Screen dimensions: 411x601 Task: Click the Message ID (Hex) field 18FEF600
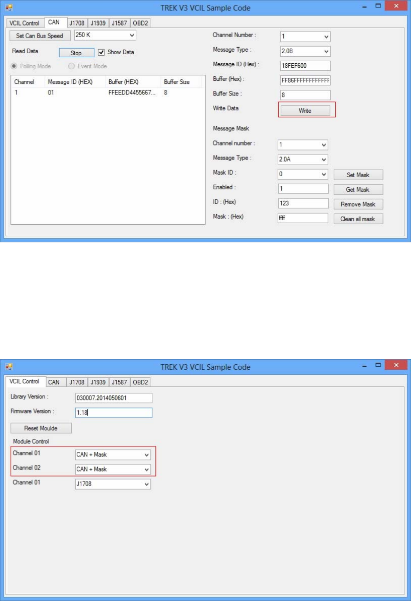pyautogui.click(x=305, y=66)
